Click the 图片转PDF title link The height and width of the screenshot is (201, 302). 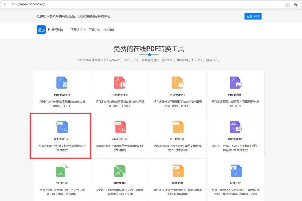(x=235, y=139)
